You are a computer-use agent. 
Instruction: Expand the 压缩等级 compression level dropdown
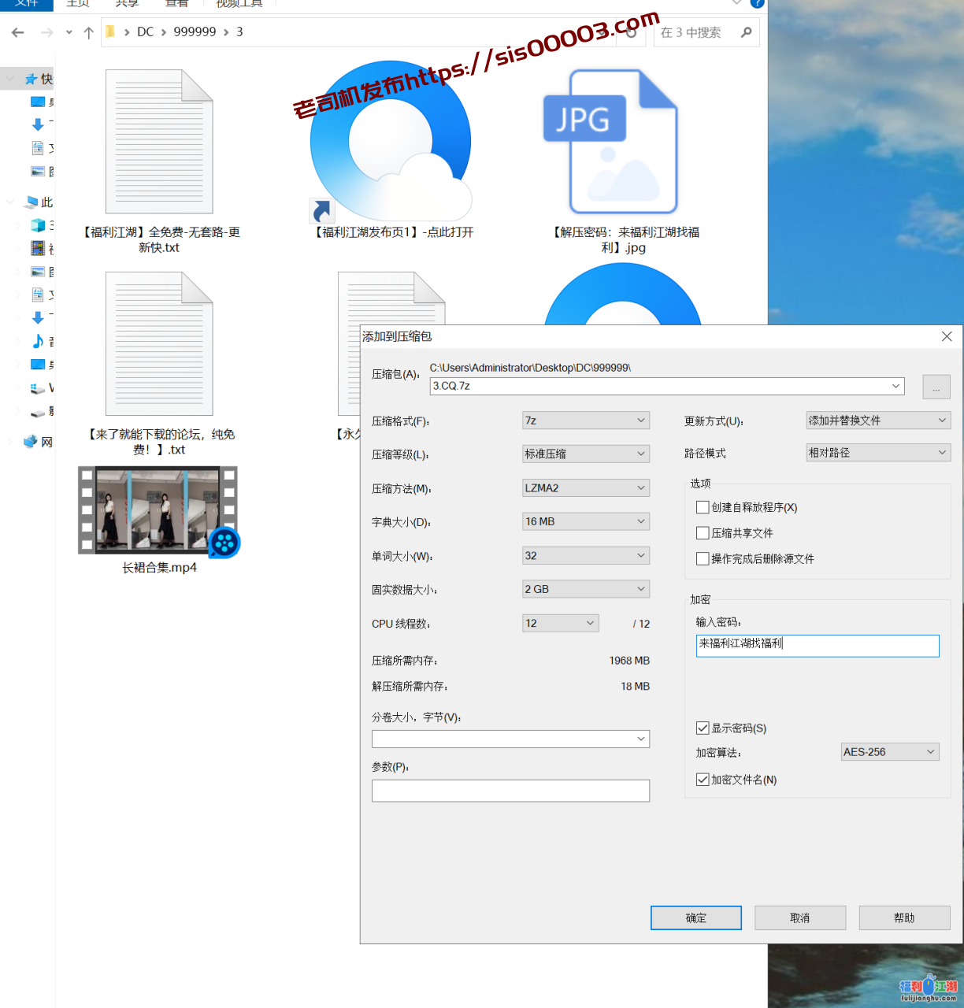coord(585,454)
